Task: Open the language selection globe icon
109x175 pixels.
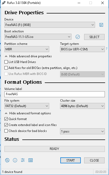Action: coord(7,160)
